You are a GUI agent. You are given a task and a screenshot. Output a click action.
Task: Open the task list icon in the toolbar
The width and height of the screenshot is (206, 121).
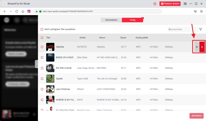tap(201, 11)
